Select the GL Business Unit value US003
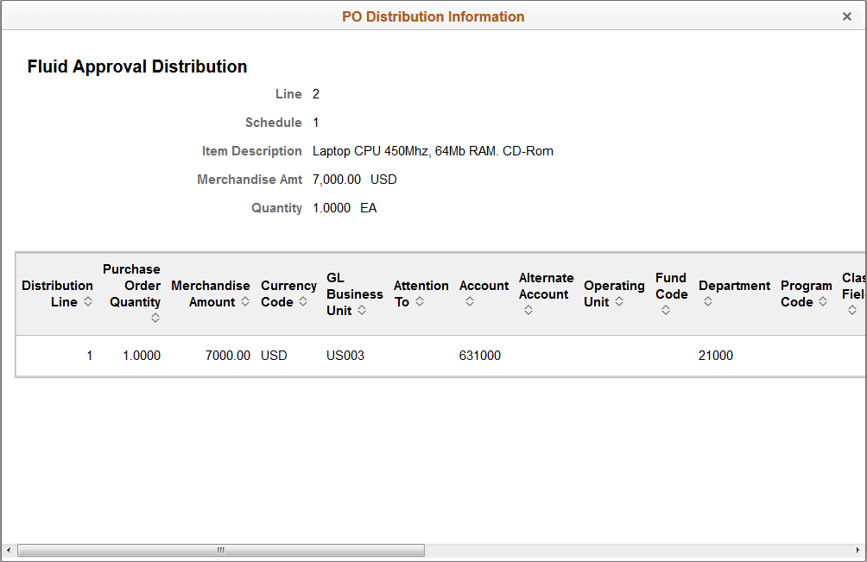The height and width of the screenshot is (562, 867). (345, 355)
